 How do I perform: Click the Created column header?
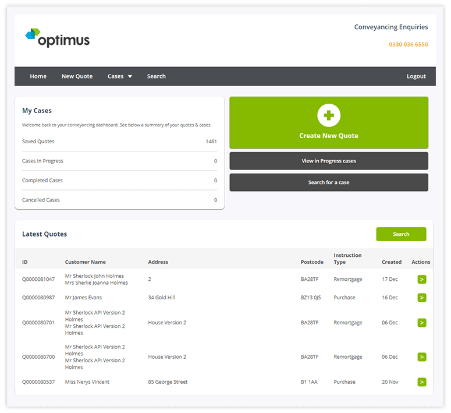(392, 262)
